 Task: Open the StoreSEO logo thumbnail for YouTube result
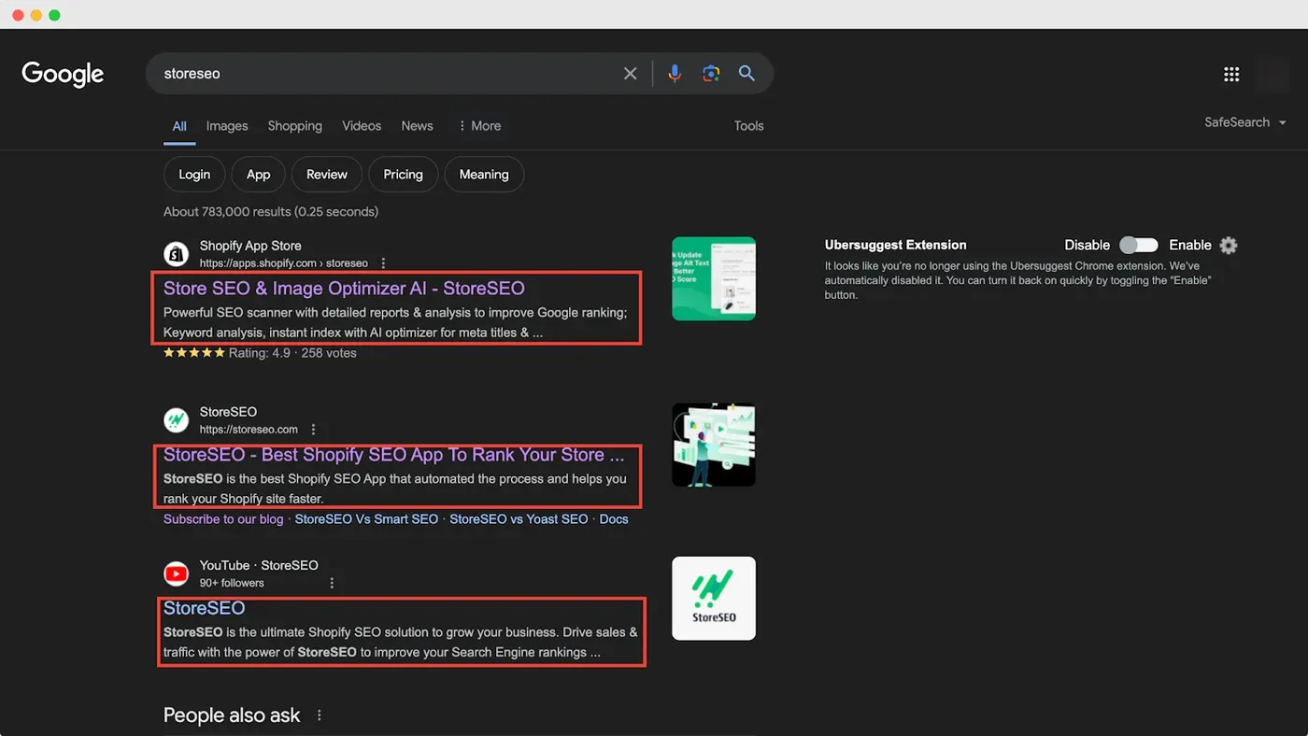tap(714, 599)
